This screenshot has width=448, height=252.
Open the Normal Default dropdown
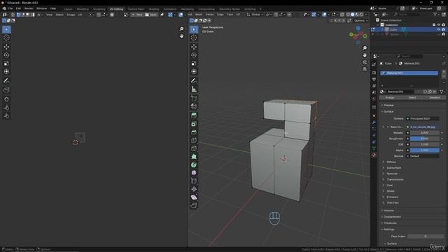point(423,156)
